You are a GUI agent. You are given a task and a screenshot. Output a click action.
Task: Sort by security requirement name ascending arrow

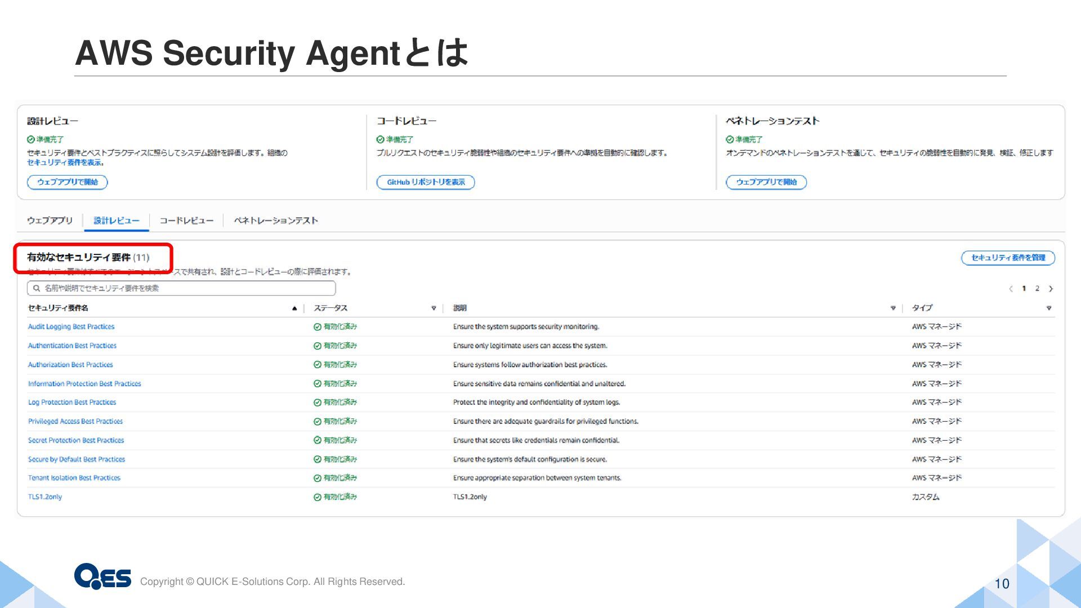[x=294, y=308]
